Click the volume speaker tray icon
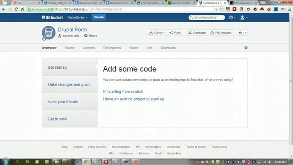Viewport: 293px width, 165px height. pyautogui.click(x=269, y=162)
